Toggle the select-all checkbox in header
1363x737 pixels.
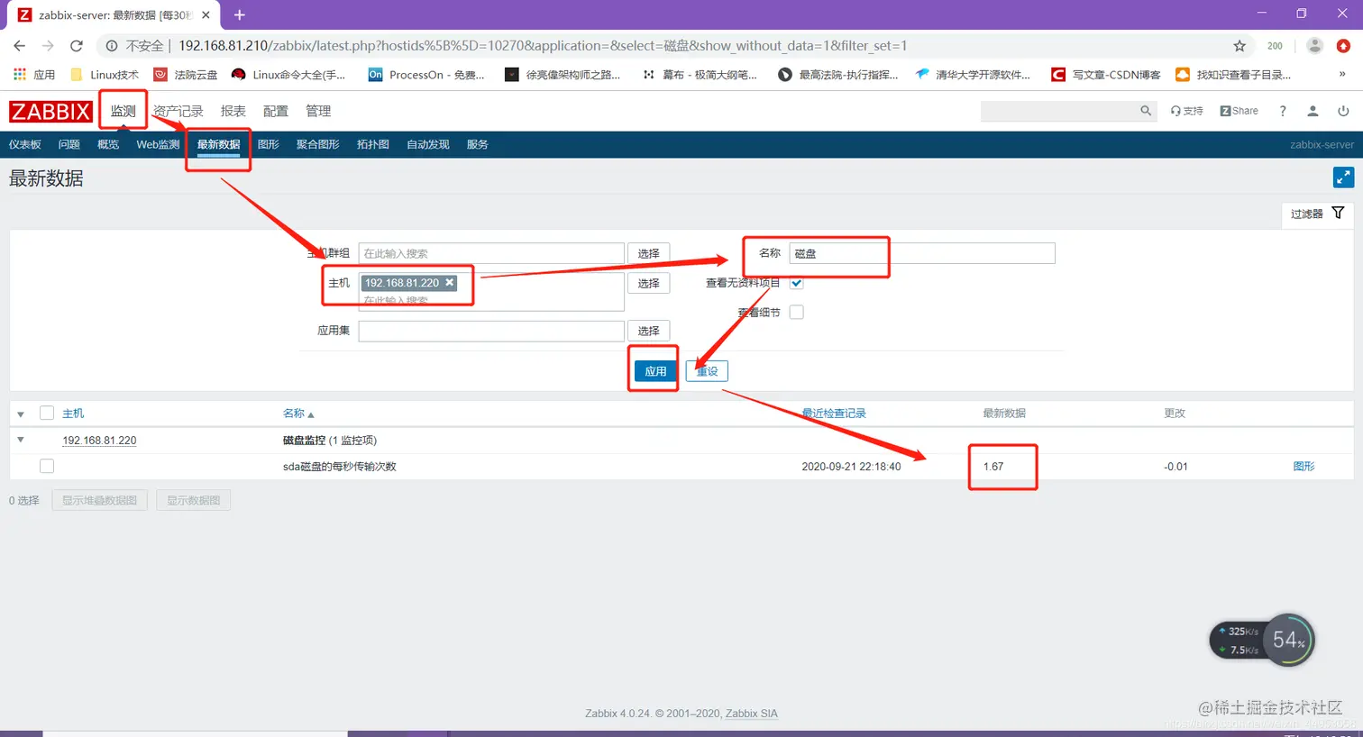[x=47, y=413]
